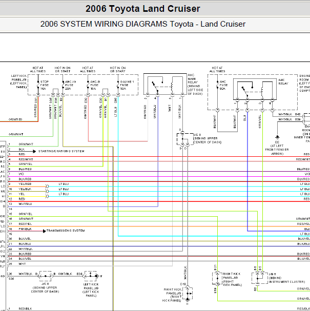Click the AHC RELAY label beside the 50A fuse
Image resolution: width=310 pixels, height=311 pixels.
[283, 81]
